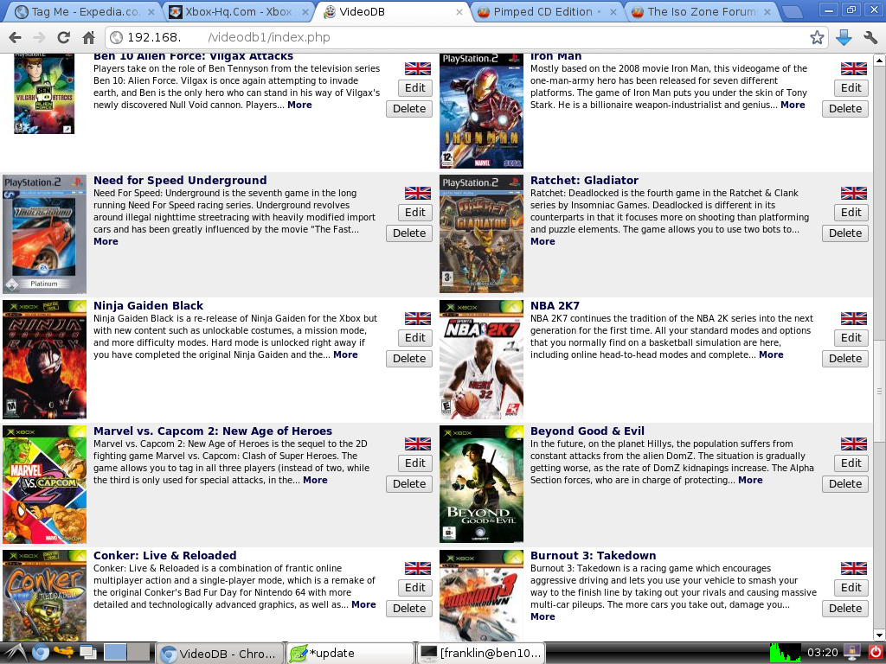The image size is (886, 664).
Task: Click the Ninja Gaiden Black cover art
Action: pyautogui.click(x=45, y=359)
